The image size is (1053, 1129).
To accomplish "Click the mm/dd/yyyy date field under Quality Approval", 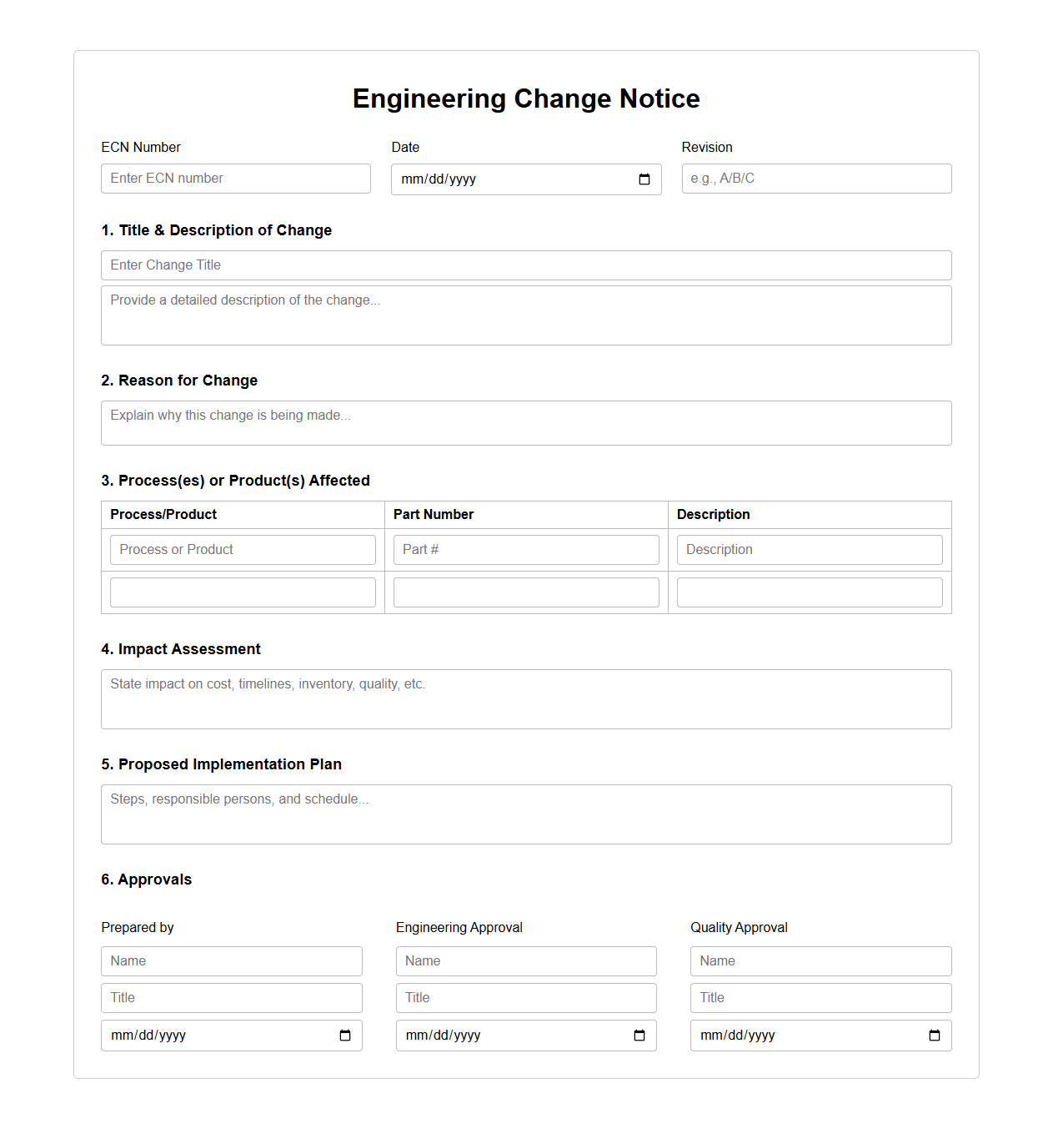I will (820, 1035).
